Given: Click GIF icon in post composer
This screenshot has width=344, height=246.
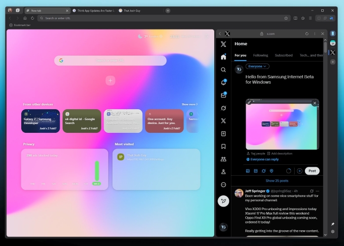Looking at the screenshot, I should coord(256,171).
